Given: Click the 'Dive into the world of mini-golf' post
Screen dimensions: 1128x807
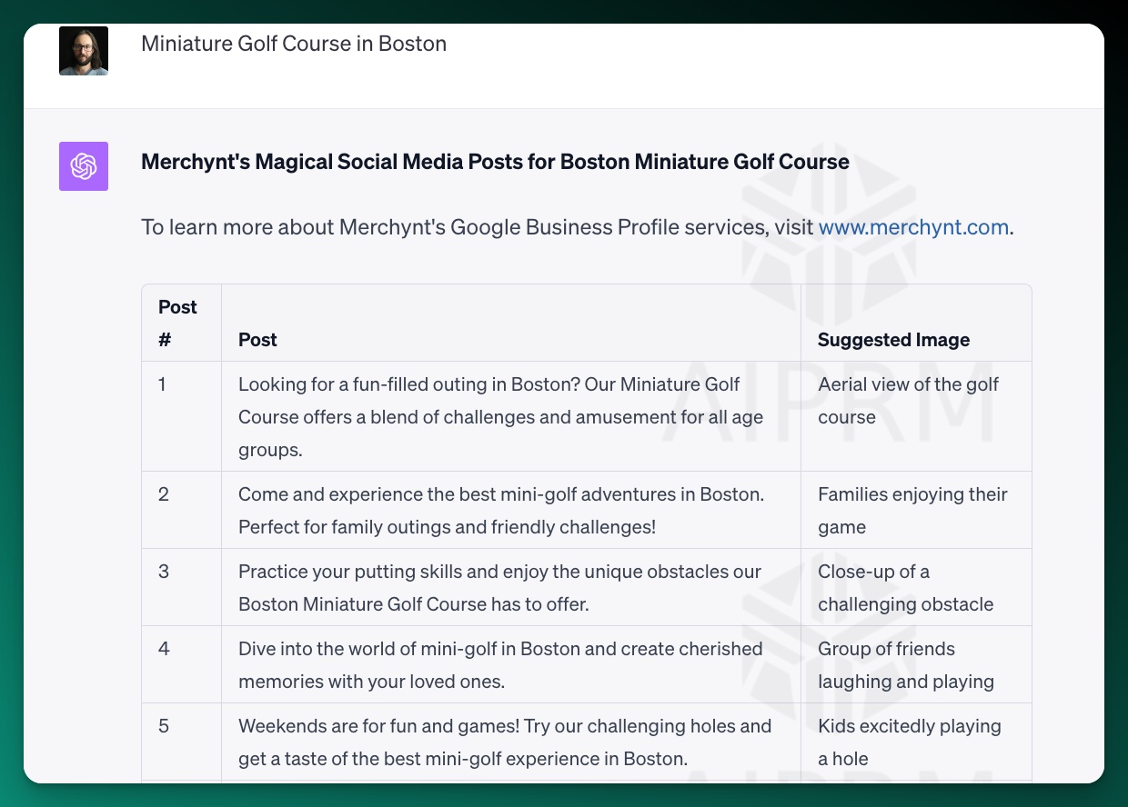Looking at the screenshot, I should (499, 665).
